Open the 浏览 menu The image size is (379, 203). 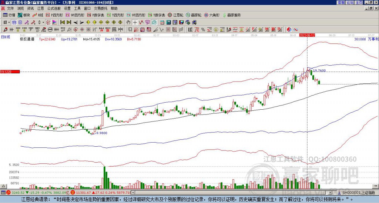pyautogui.click(x=20, y=9)
